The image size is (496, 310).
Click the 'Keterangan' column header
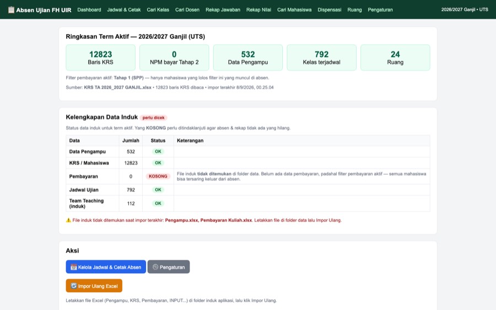point(190,141)
